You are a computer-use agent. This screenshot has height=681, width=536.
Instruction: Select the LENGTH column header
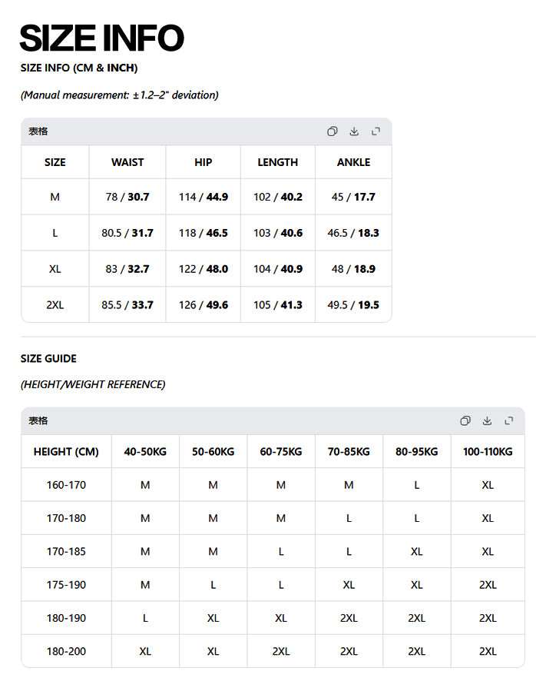point(278,162)
